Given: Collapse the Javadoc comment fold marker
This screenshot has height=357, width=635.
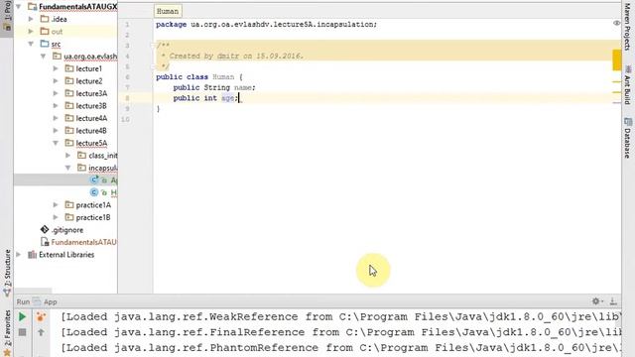Looking at the screenshot, I should click(x=153, y=45).
